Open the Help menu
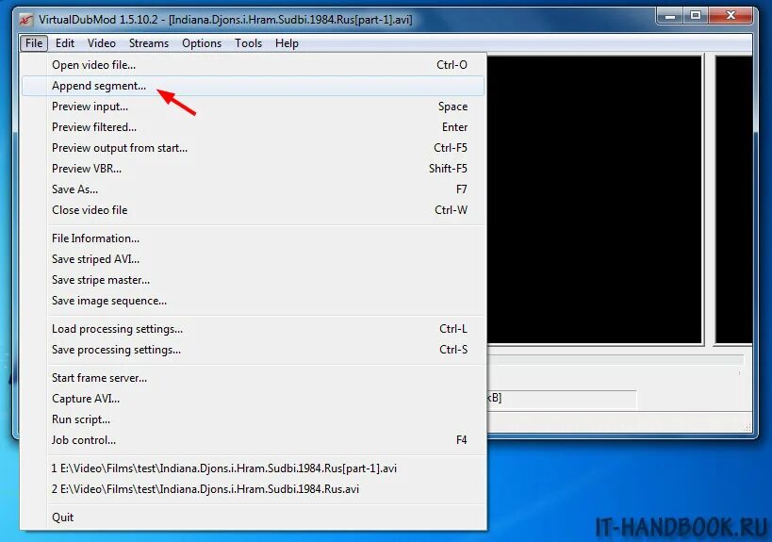The height and width of the screenshot is (542, 772). 287,43
